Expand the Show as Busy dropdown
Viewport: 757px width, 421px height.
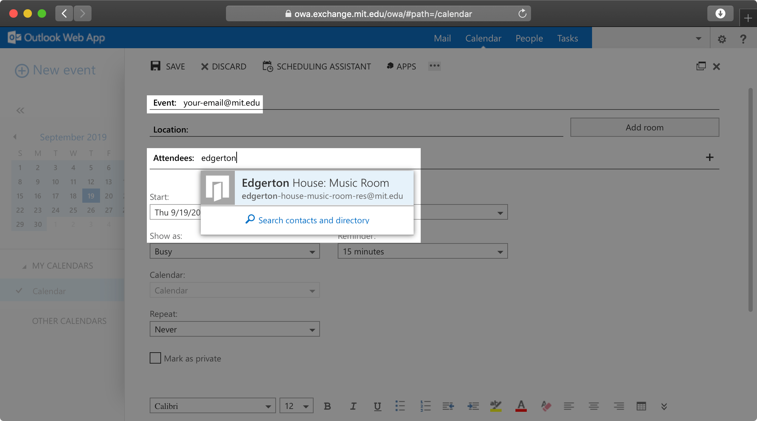pos(234,251)
